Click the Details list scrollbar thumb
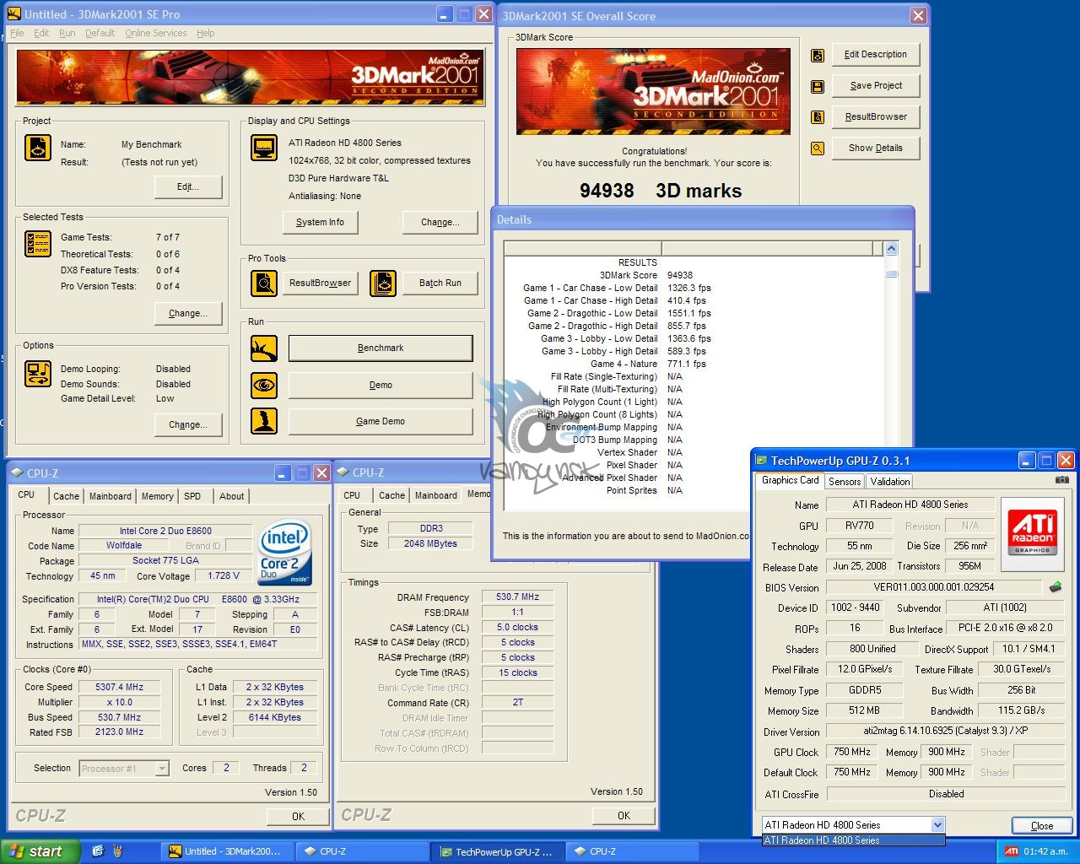The height and width of the screenshot is (864, 1080). click(x=891, y=273)
